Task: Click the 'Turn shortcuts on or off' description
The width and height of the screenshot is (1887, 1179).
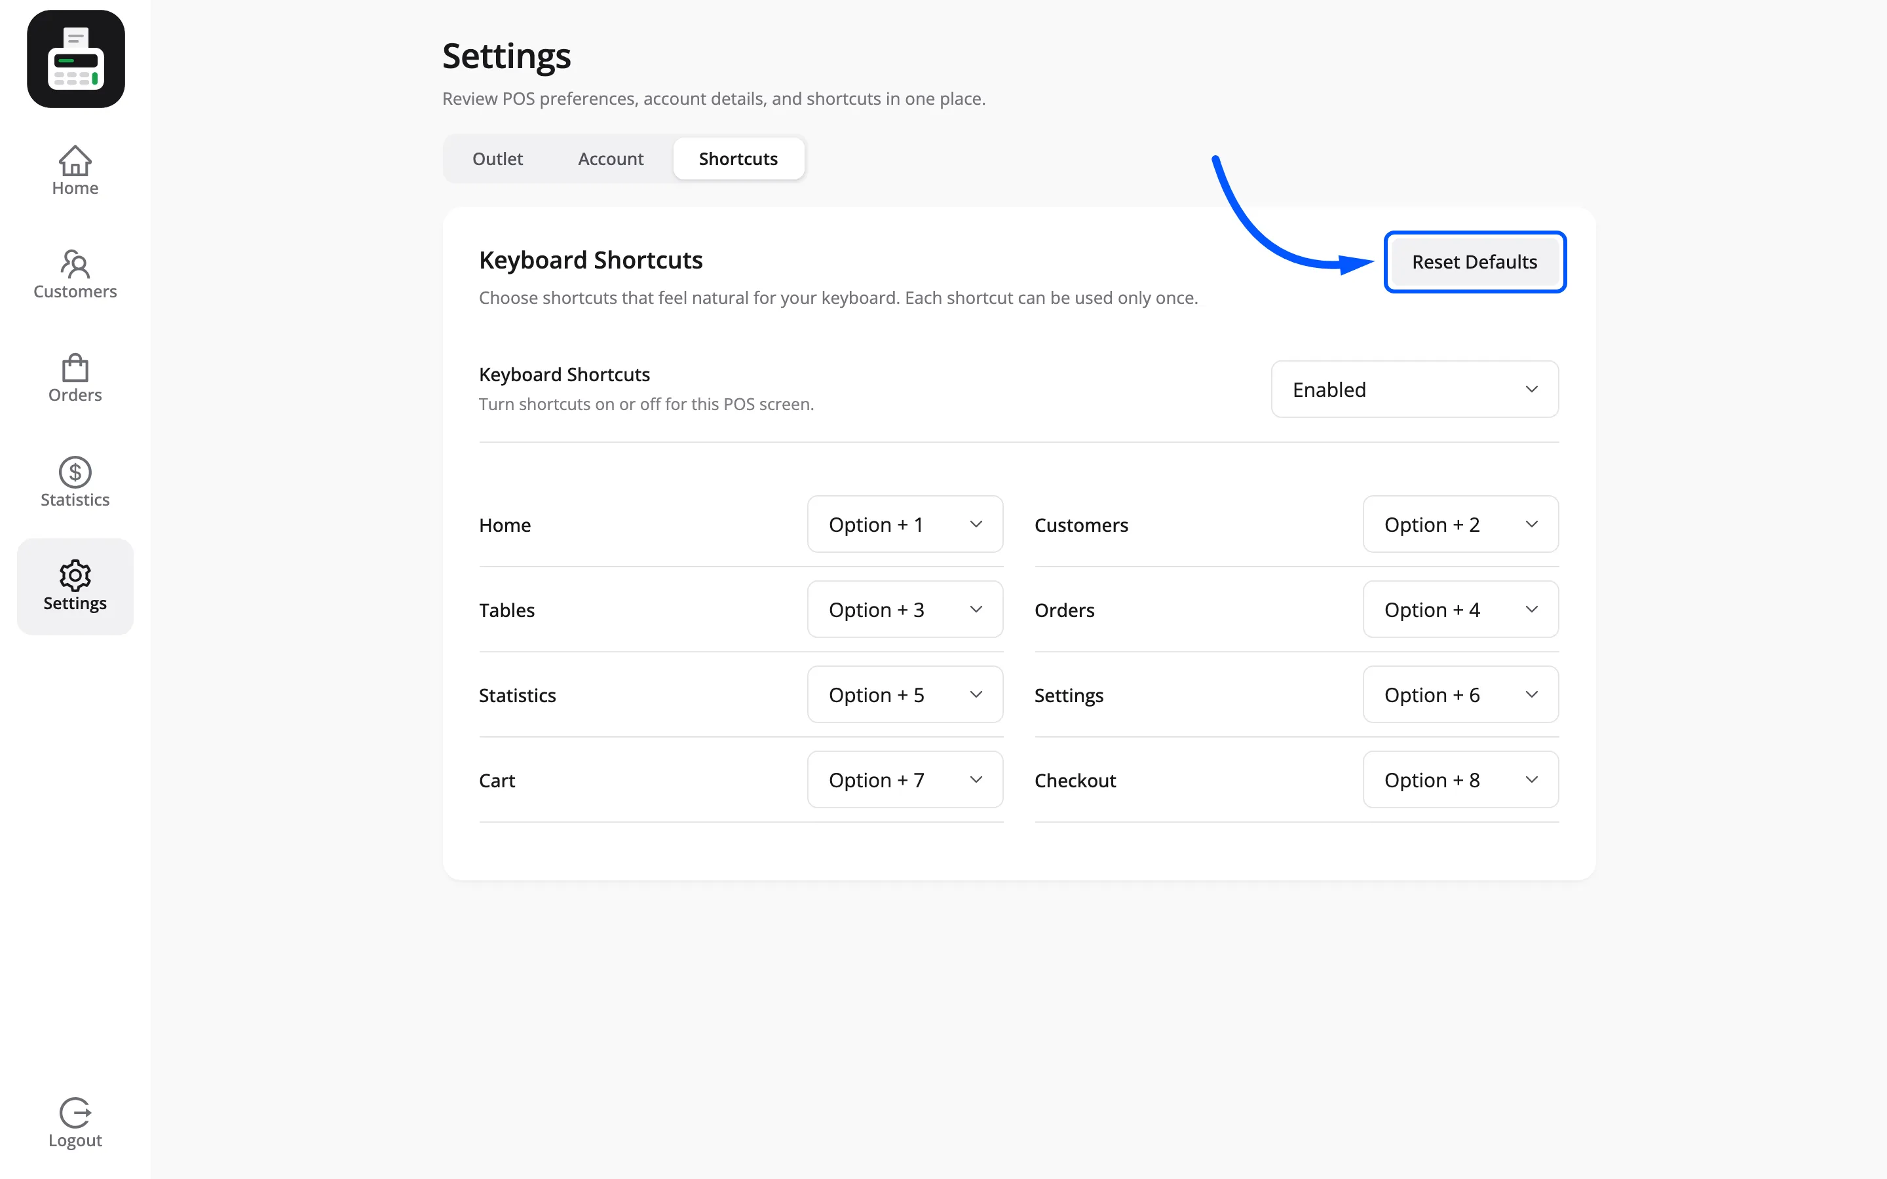Action: [645, 404]
